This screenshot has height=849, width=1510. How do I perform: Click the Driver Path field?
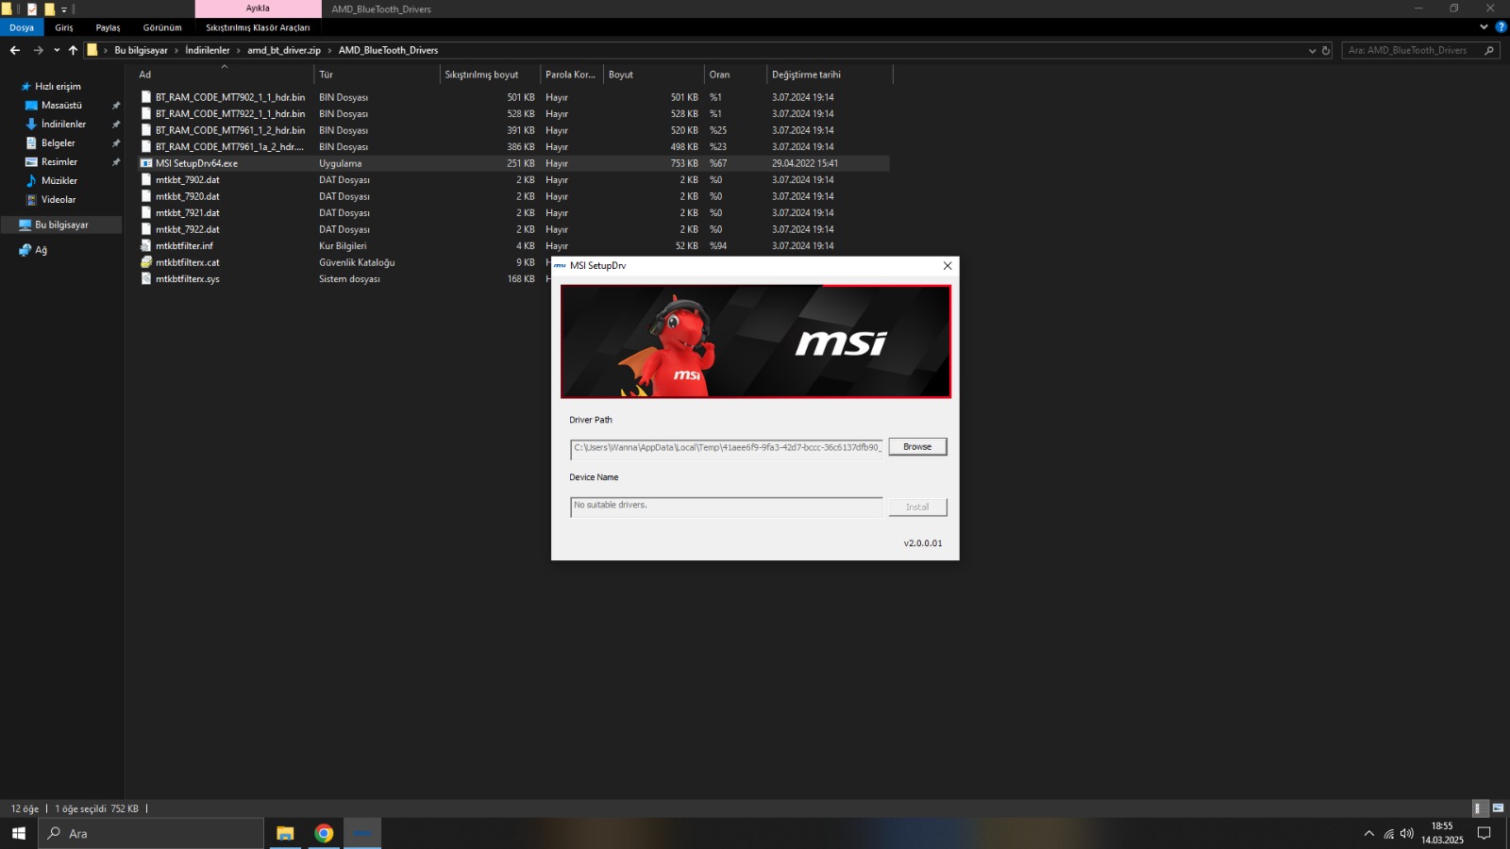tap(726, 448)
